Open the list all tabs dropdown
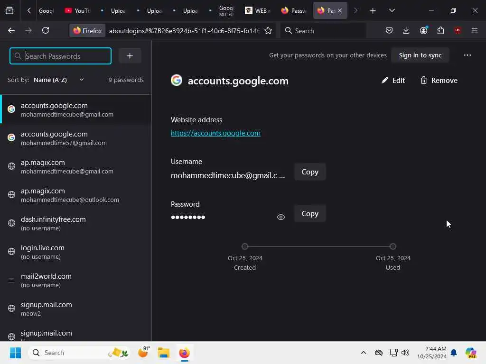The height and width of the screenshot is (364, 486). [392, 10]
